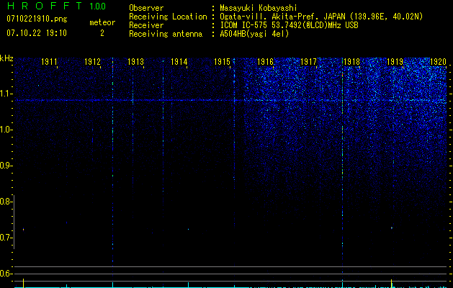Select the filename 0710221910.png
Image resolution: width=453 pixels, height=288 pixels.
point(37,19)
